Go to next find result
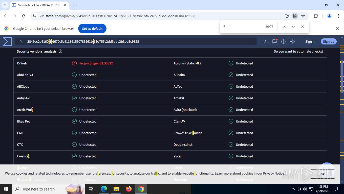 (293, 27)
